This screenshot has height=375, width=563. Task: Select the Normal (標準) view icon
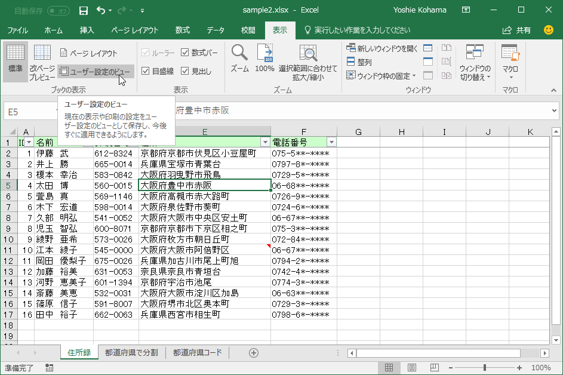16,61
